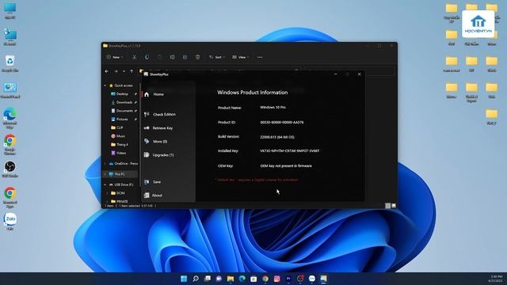Select This PC in navigation pane
Viewport: 507px width, 285px height.
pyautogui.click(x=120, y=174)
